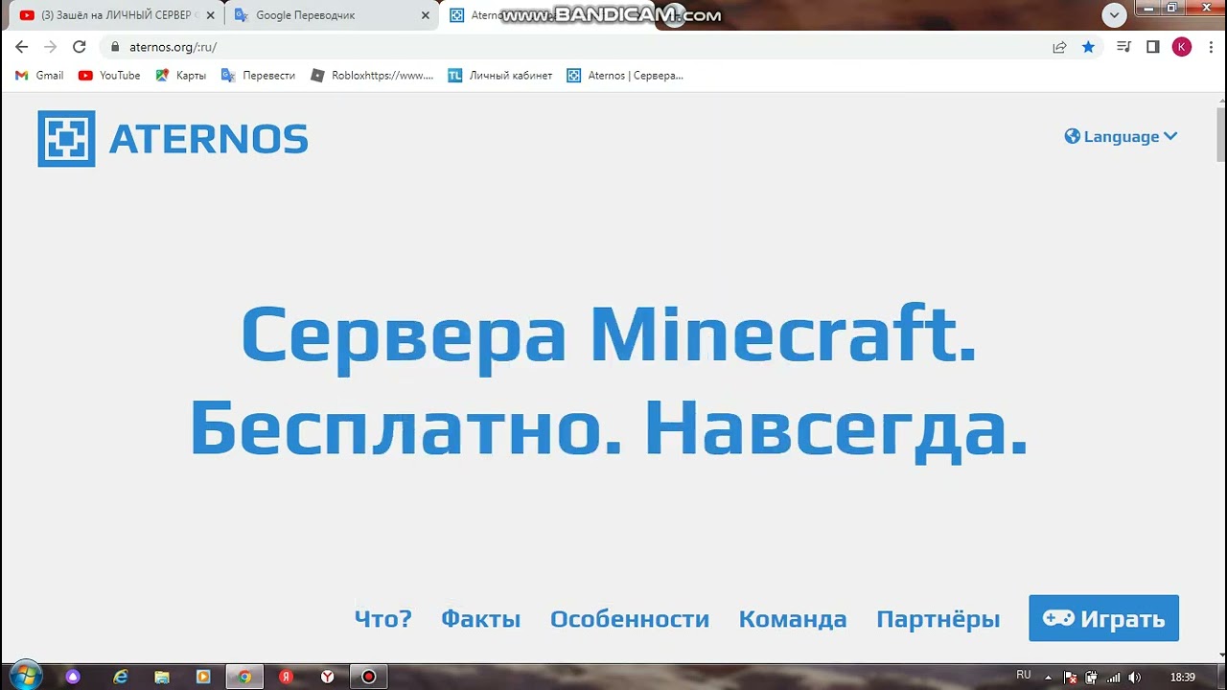Close the Google Переводчик tab
Image resolution: width=1227 pixels, height=690 pixels.
[426, 15]
